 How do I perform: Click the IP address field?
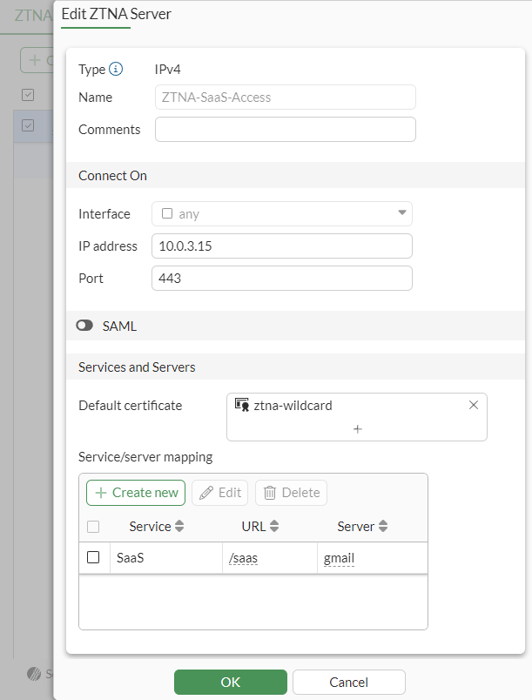click(282, 246)
